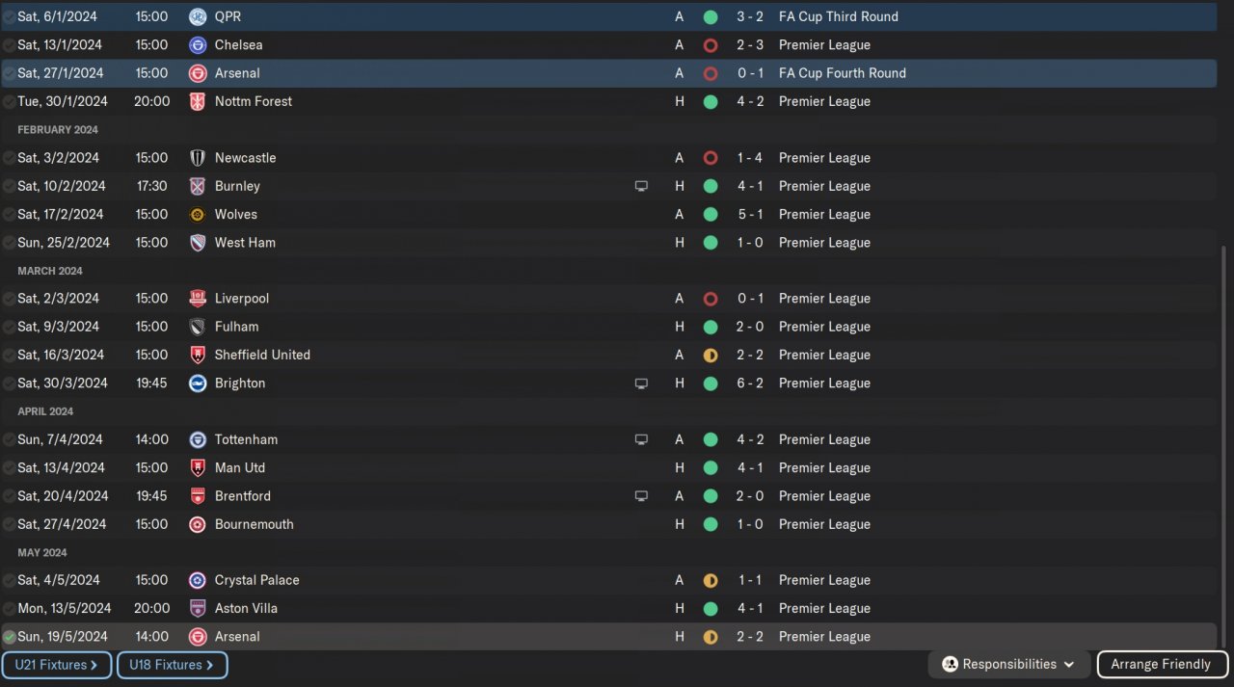Click the Chelsea club badge
Viewport: 1234px width, 687px height.
coord(198,45)
